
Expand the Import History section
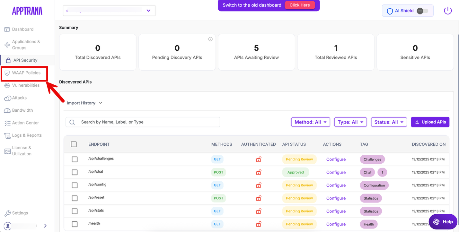[84, 103]
